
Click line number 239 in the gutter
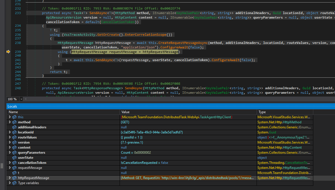[x=18, y=52]
